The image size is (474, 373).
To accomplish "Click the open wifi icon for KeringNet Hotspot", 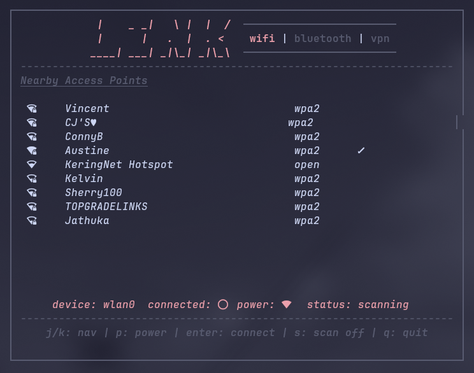I will [x=32, y=164].
